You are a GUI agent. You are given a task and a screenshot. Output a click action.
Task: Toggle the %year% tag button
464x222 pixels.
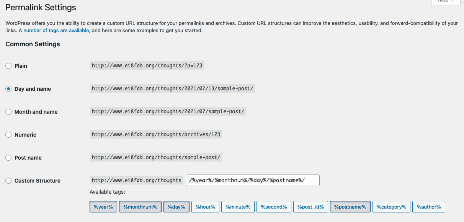click(x=103, y=207)
